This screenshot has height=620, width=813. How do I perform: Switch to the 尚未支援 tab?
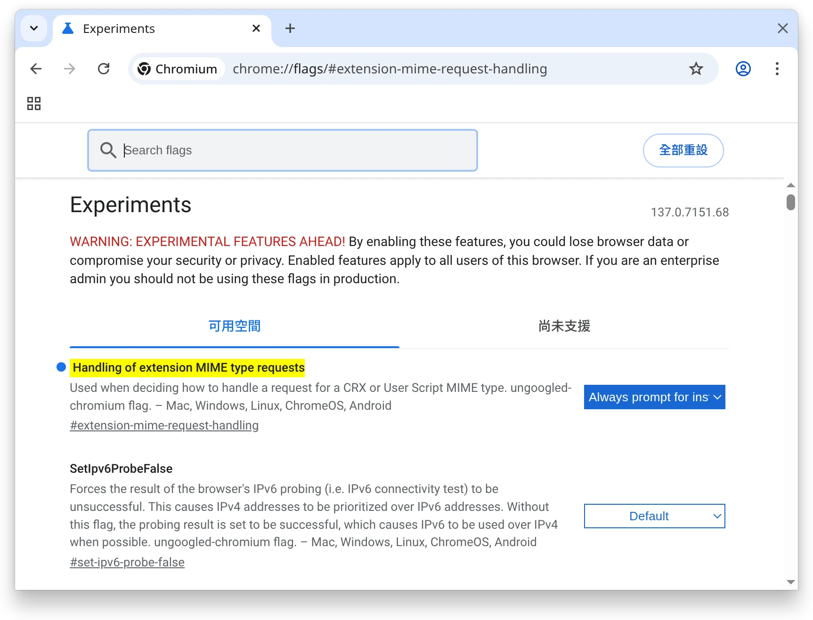point(564,326)
